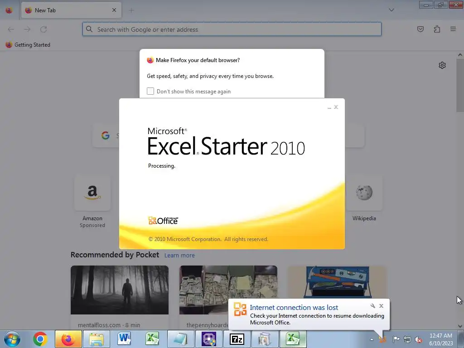Open the toolbox story thumbnail
This screenshot has width=464, height=348.
[x=337, y=283]
